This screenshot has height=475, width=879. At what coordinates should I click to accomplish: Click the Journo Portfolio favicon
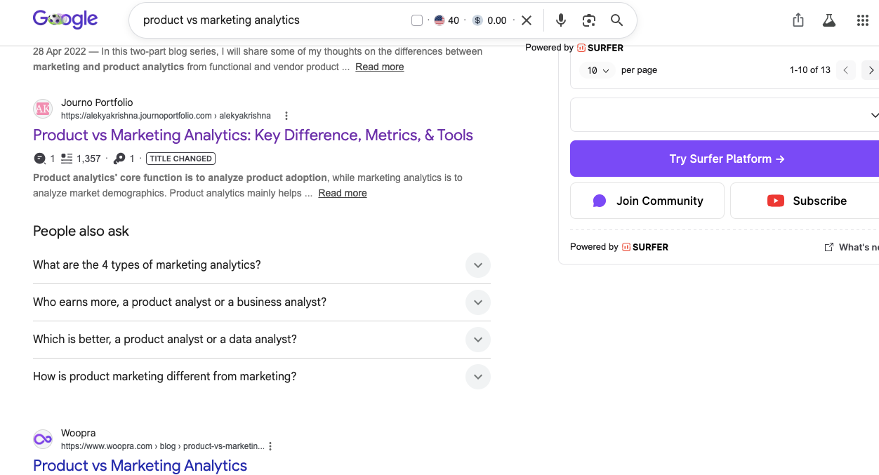tap(43, 109)
